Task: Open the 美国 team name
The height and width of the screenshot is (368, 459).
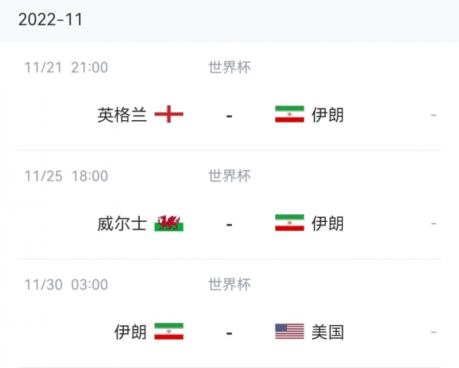Action: (327, 332)
